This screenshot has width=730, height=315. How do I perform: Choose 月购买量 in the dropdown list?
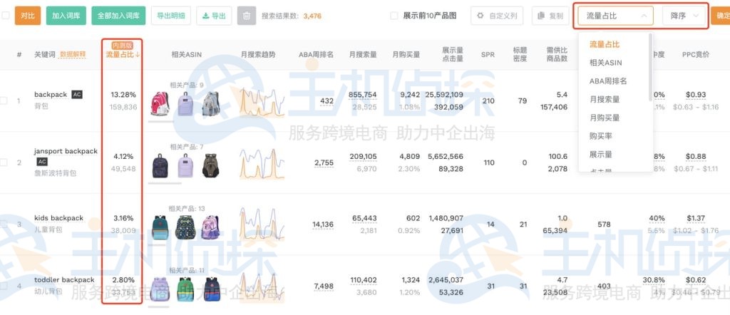605,118
